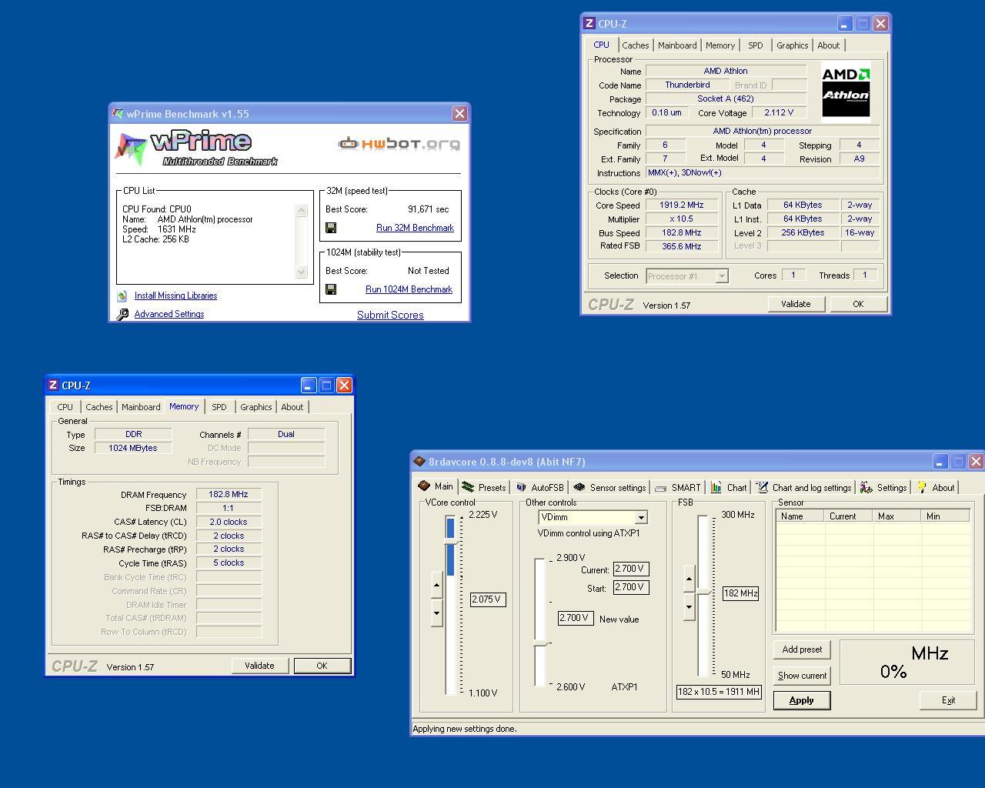This screenshot has width=985, height=788.
Task: Minimize the 8rdavcore window
Action: 940,462
